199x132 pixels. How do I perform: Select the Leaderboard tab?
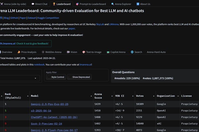(x=62, y=4)
